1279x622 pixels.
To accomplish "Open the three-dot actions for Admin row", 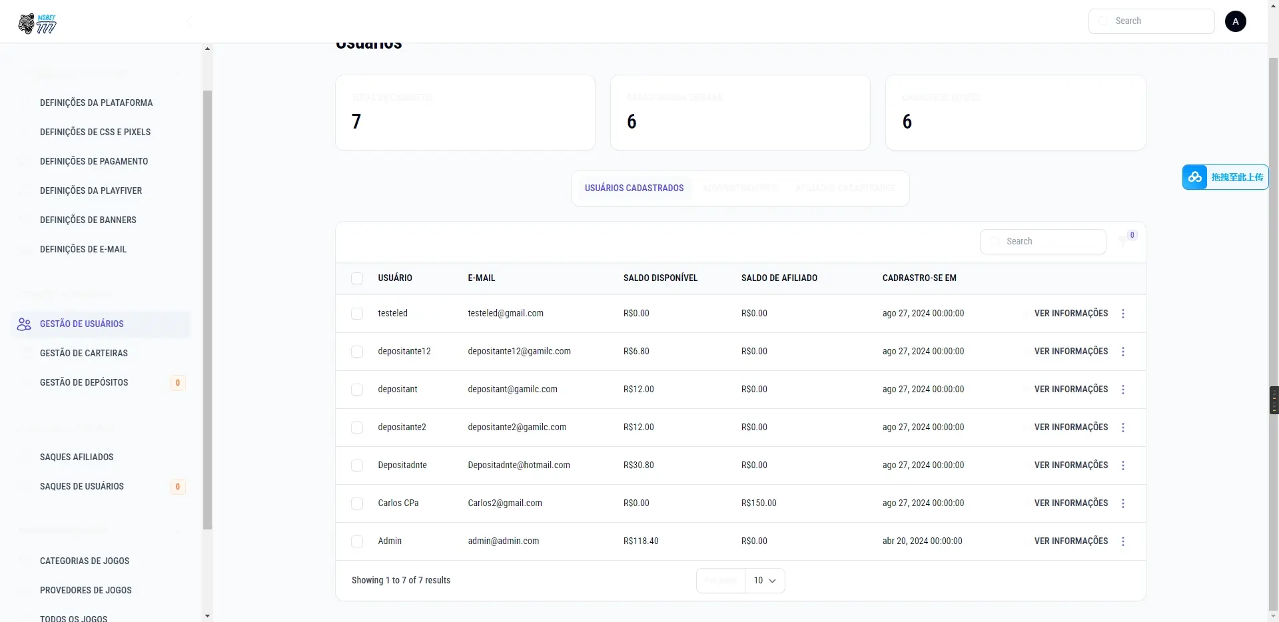I will tap(1123, 541).
